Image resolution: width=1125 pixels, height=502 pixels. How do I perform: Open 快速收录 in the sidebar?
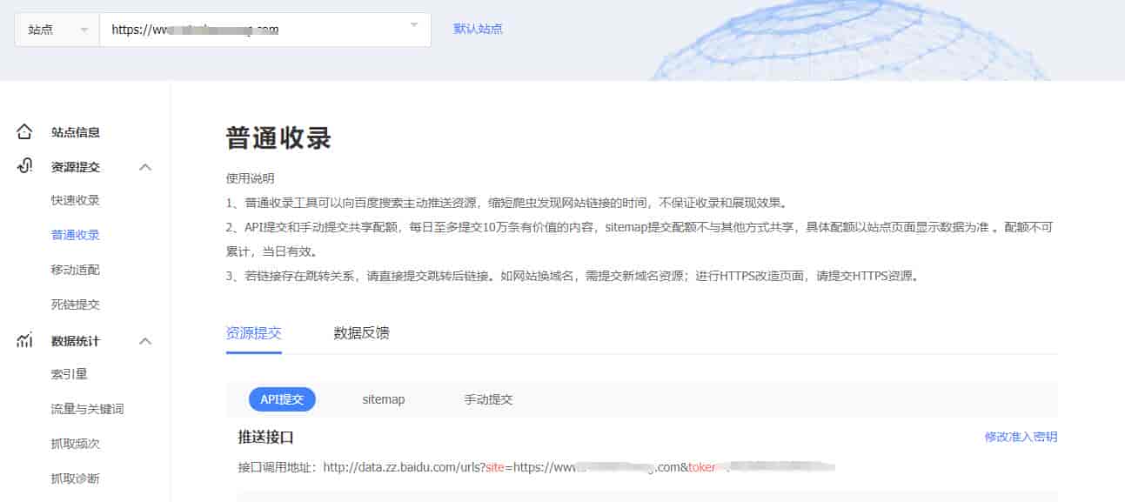(x=75, y=200)
